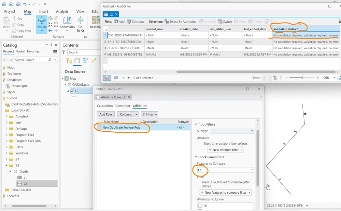Click the Save Project icon
The height and width of the screenshot is (211, 341).
tap(18, 4)
